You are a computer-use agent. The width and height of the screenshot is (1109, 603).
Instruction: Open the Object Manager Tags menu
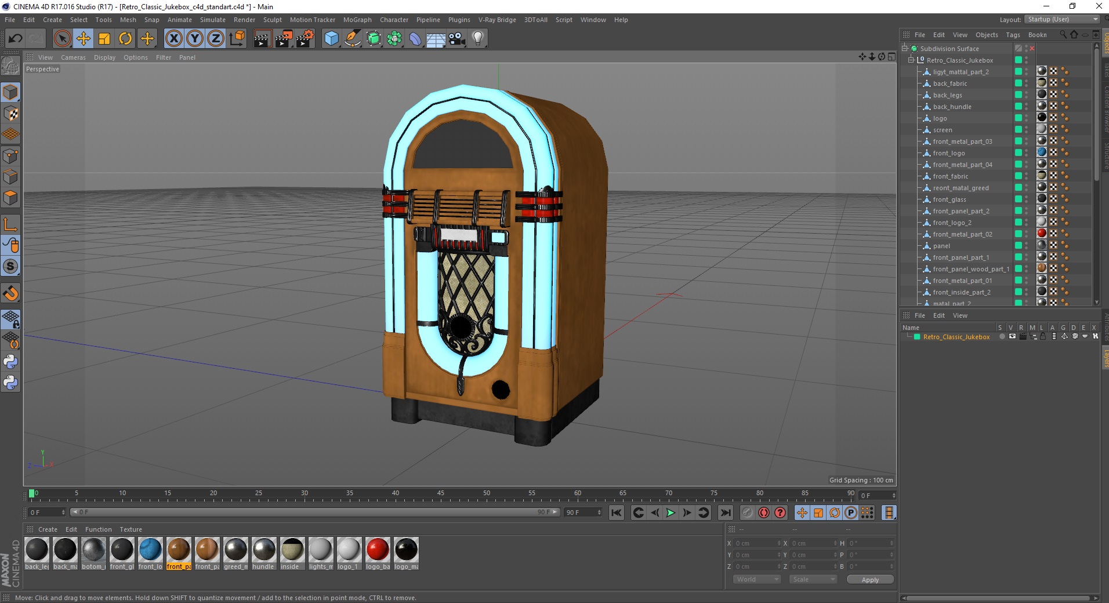coord(1013,35)
